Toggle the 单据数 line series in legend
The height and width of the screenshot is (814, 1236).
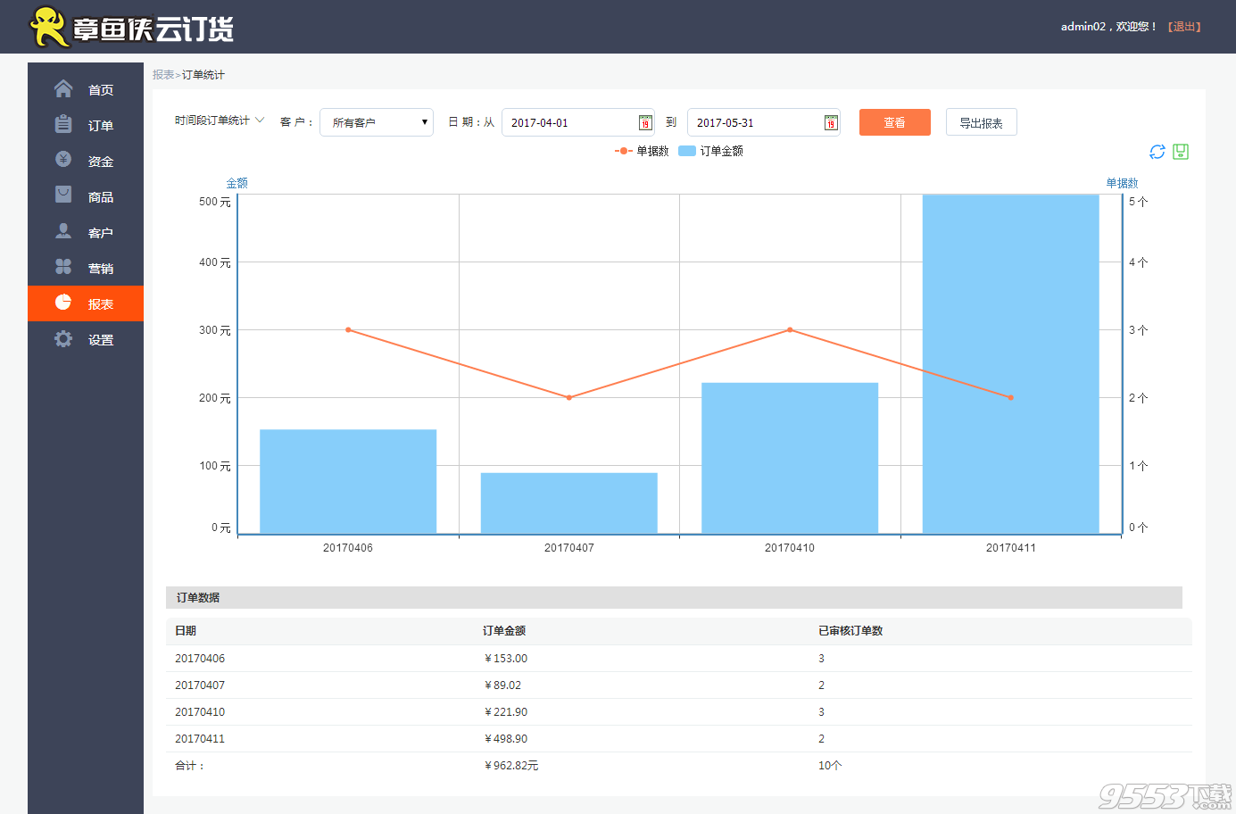[x=643, y=151]
